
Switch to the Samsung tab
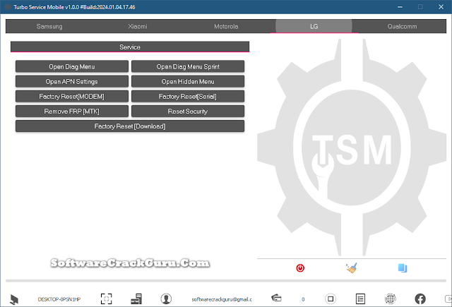(x=49, y=27)
